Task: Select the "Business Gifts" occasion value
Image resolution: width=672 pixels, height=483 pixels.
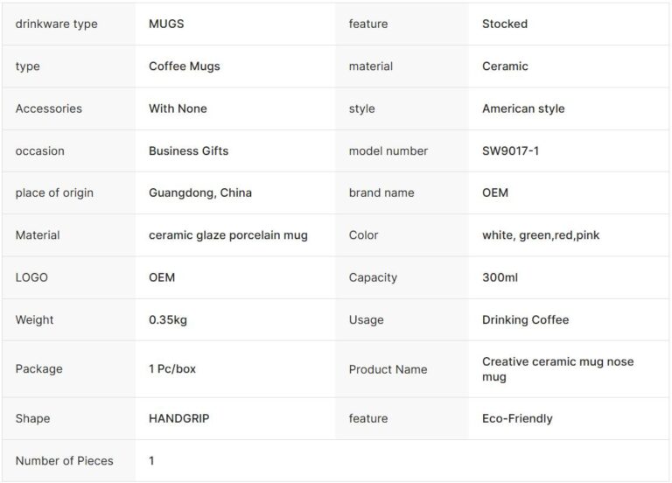Action: pyautogui.click(x=188, y=150)
